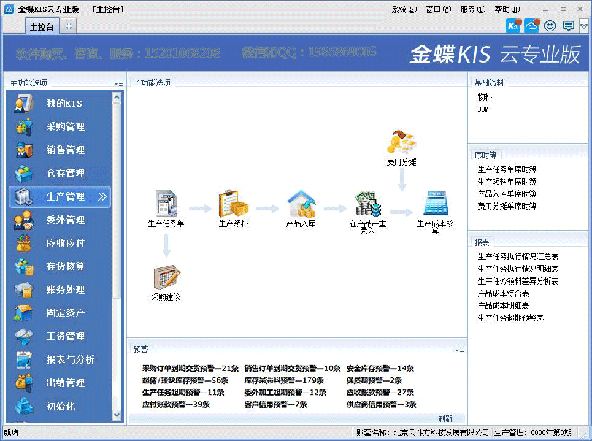
Task: Click the cloud icon in top toolbar
Action: [531, 26]
